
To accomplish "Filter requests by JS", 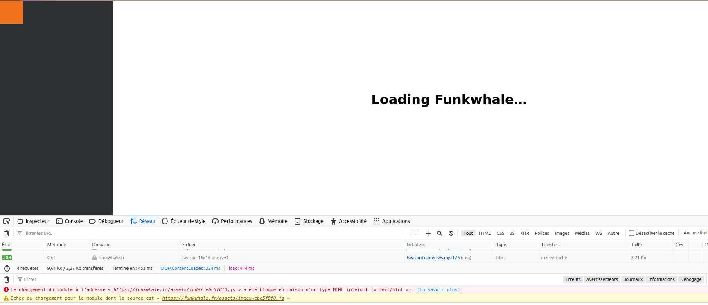I will (x=512, y=233).
